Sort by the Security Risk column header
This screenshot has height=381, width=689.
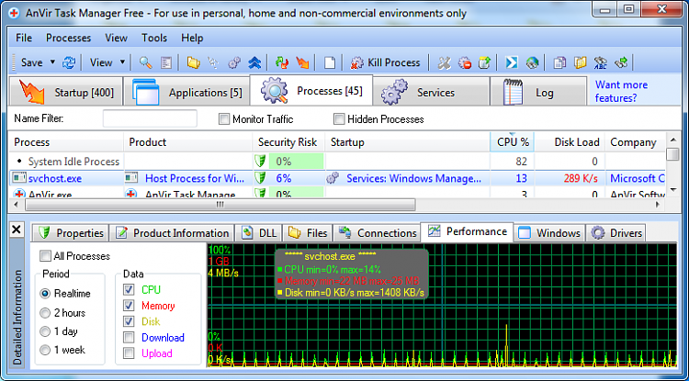pyautogui.click(x=288, y=142)
